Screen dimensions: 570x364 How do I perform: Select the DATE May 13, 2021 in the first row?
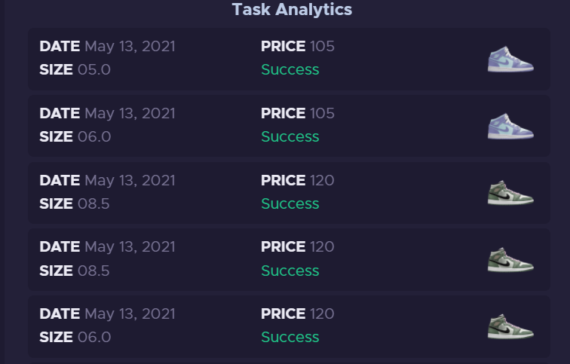tap(107, 47)
